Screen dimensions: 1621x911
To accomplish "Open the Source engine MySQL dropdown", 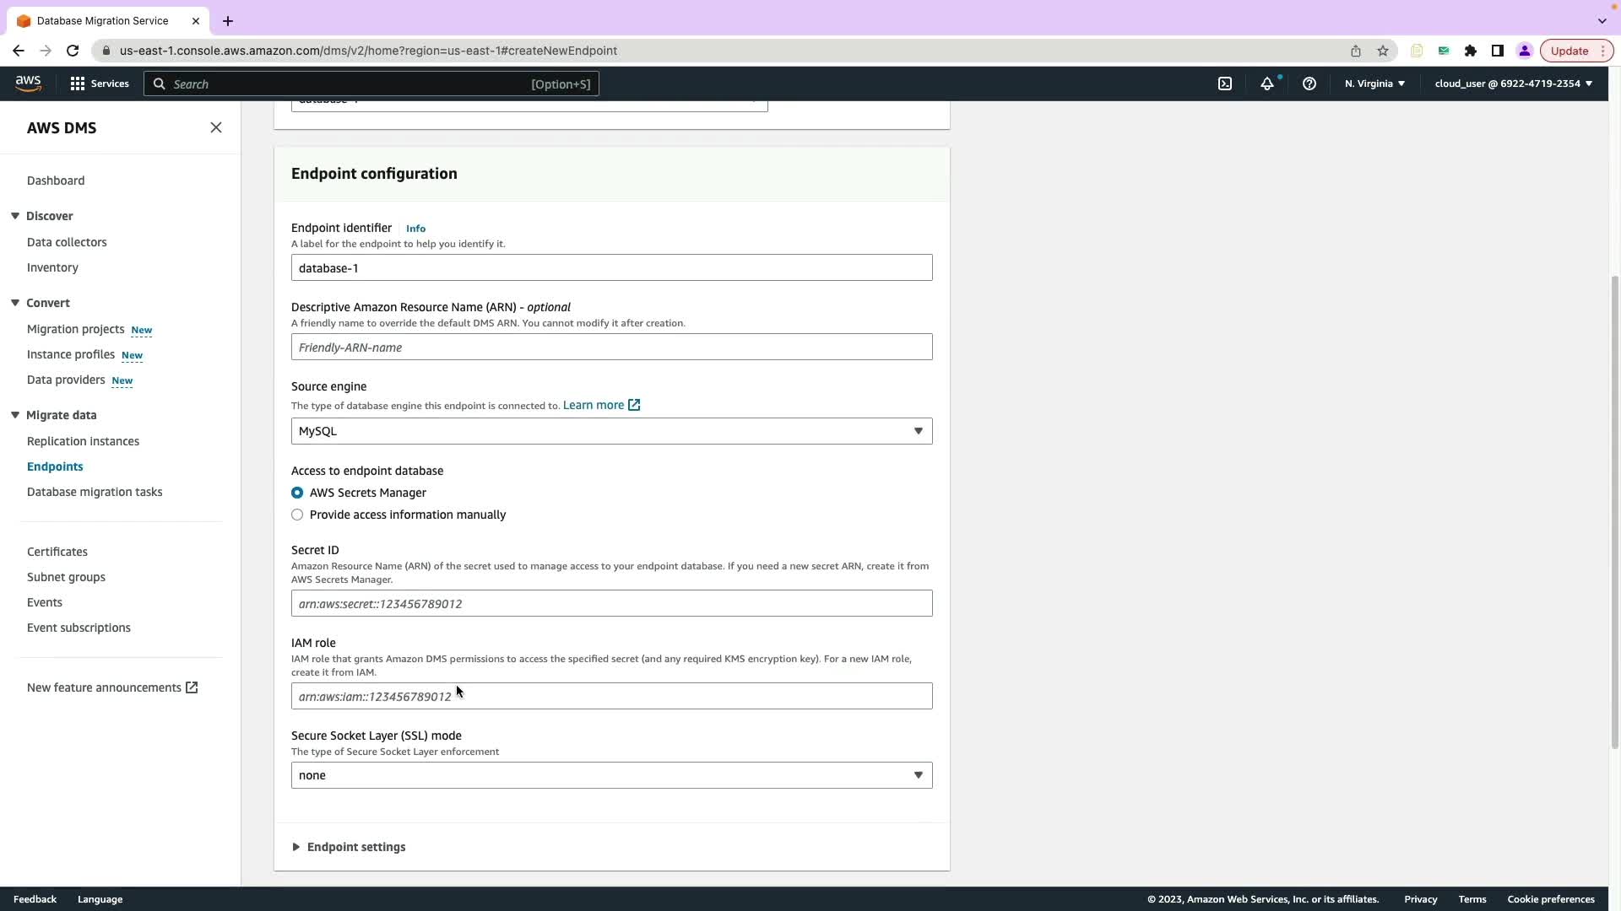I will [x=611, y=431].
